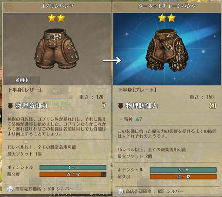Click the gold stars on ターネットチェーンパンツ
The height and width of the screenshot is (197, 222).
click(x=167, y=18)
